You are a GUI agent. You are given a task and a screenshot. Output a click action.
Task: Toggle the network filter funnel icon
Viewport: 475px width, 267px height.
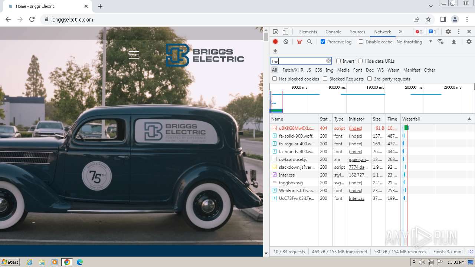click(299, 42)
